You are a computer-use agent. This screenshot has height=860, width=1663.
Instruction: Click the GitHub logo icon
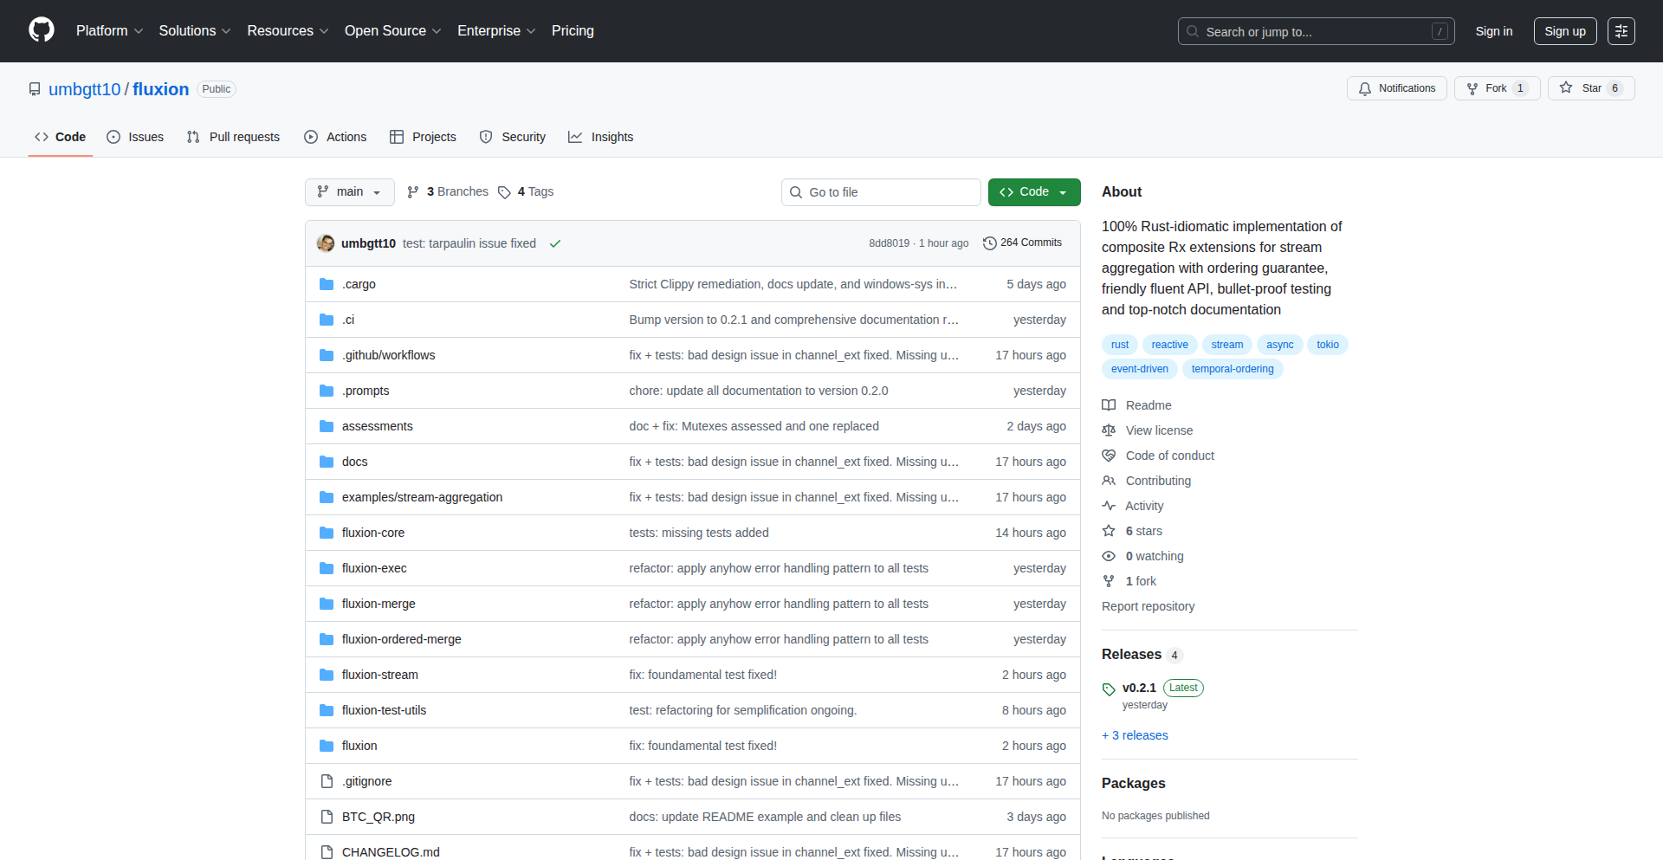[x=42, y=30]
